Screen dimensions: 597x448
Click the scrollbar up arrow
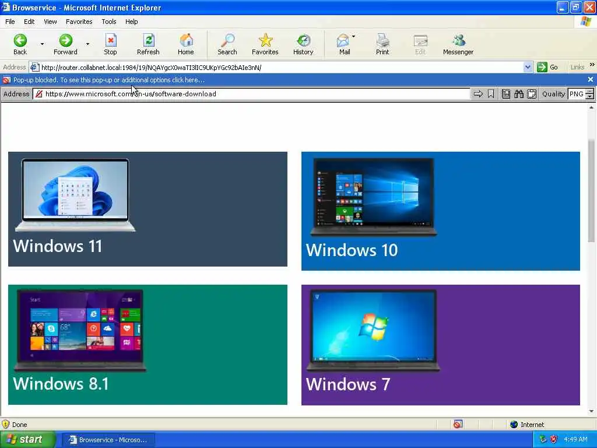[x=591, y=107]
